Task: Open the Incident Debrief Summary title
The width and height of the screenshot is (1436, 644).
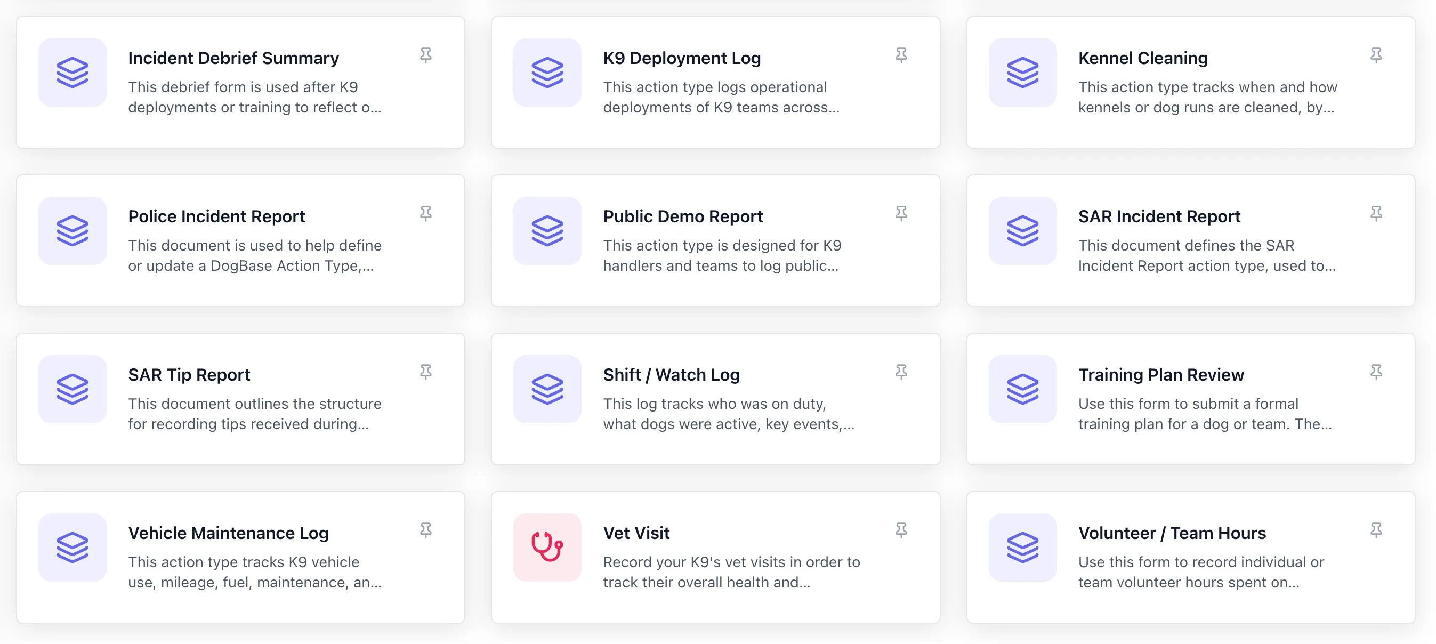Action: 233,58
